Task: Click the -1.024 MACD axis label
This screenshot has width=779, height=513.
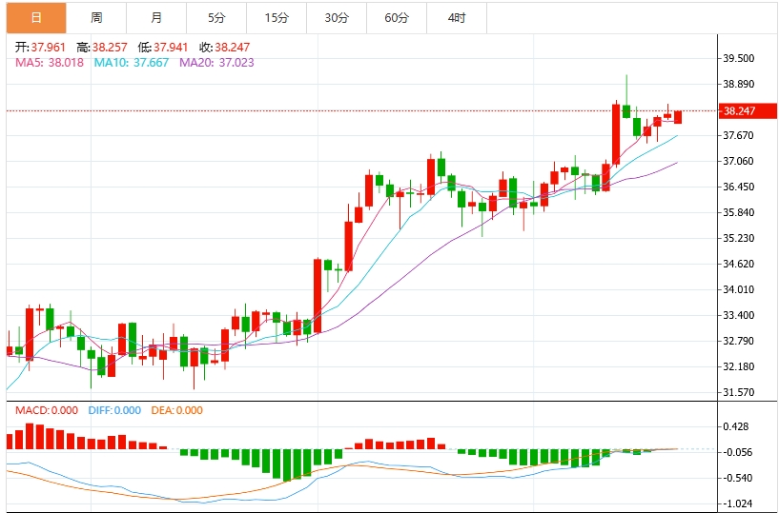Action: (x=737, y=504)
